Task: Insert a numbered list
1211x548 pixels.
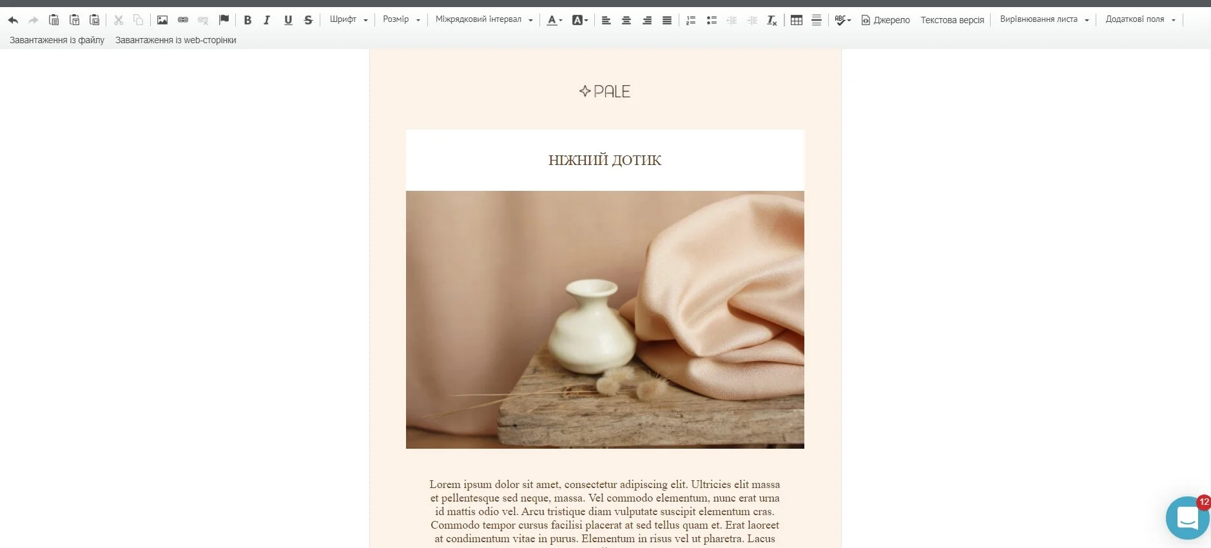Action: [691, 20]
